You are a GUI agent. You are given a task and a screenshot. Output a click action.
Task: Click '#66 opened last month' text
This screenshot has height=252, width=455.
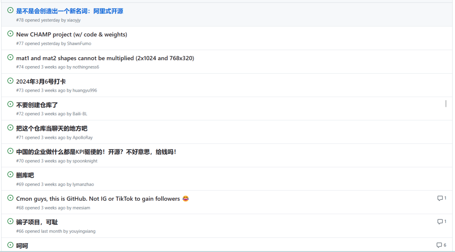pyautogui.click(x=39, y=231)
